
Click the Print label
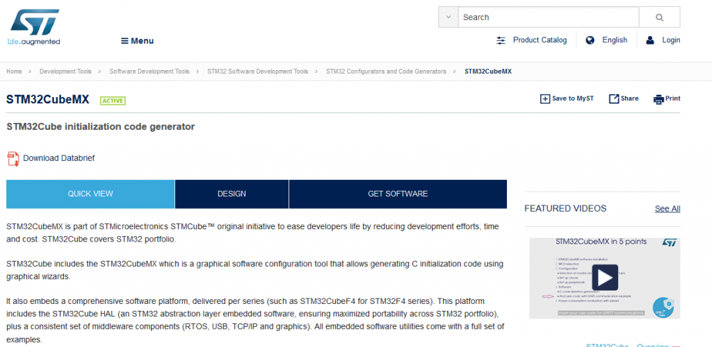click(x=673, y=99)
